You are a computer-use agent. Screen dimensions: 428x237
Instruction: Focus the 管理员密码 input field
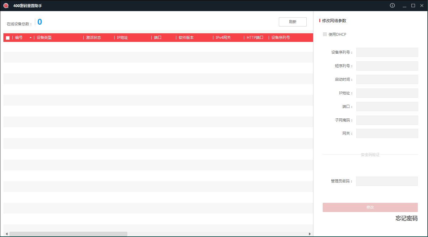(x=387, y=181)
